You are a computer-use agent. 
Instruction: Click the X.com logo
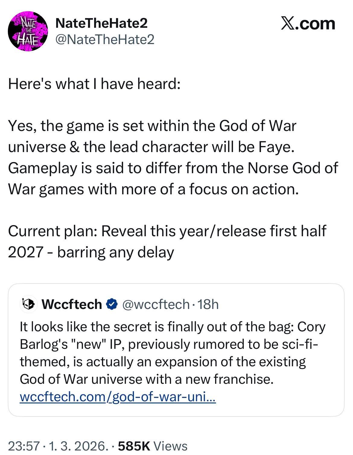click(308, 24)
